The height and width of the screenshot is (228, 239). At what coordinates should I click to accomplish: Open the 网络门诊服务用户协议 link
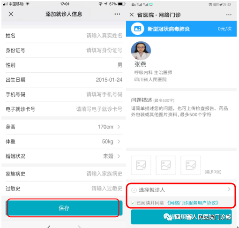(193, 203)
